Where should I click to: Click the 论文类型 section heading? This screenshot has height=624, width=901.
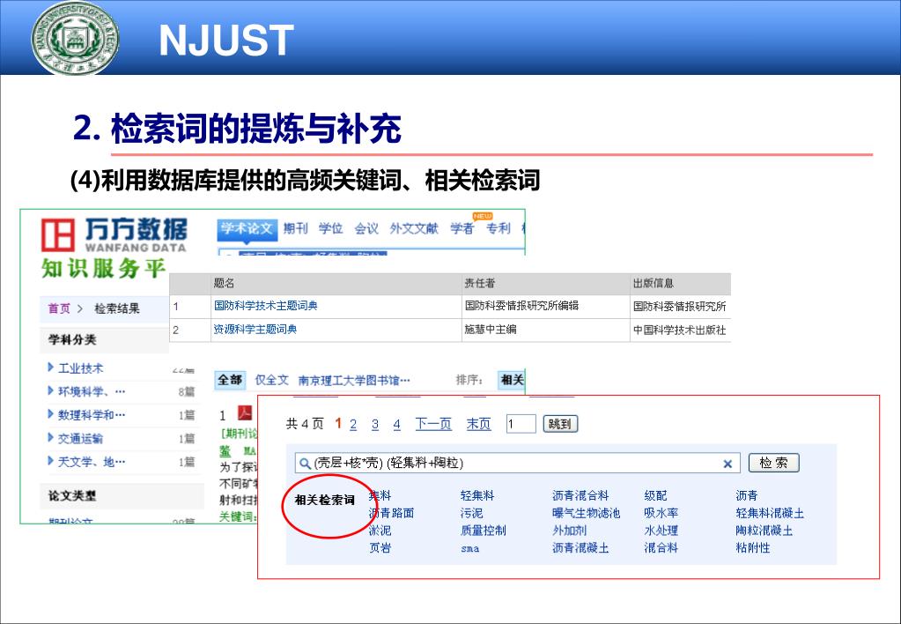(72, 495)
